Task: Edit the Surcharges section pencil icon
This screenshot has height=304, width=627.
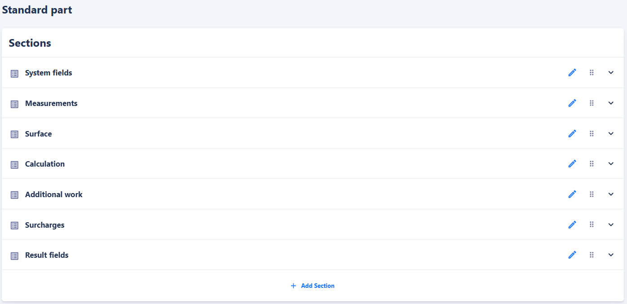Action: click(572, 225)
